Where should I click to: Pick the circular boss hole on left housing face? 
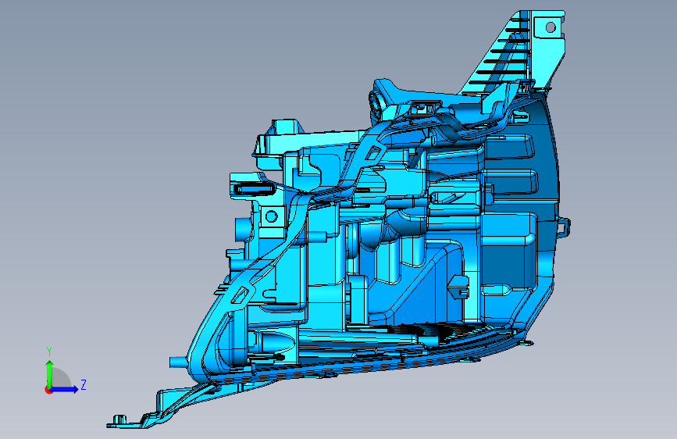(271, 216)
